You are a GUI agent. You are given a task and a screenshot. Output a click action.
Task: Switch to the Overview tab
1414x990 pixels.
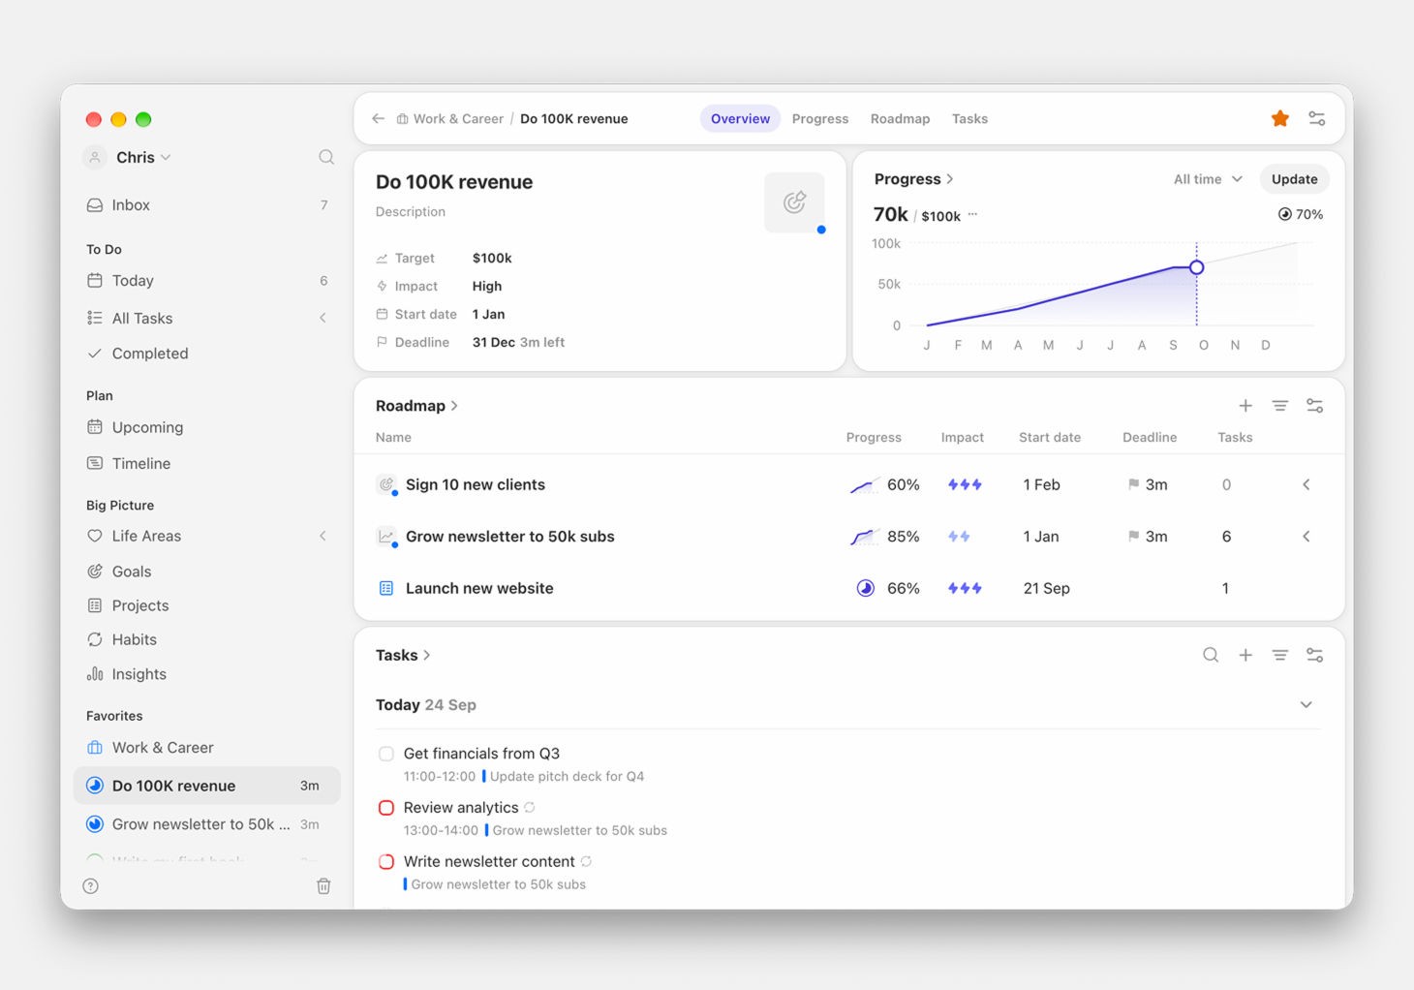[x=740, y=118]
